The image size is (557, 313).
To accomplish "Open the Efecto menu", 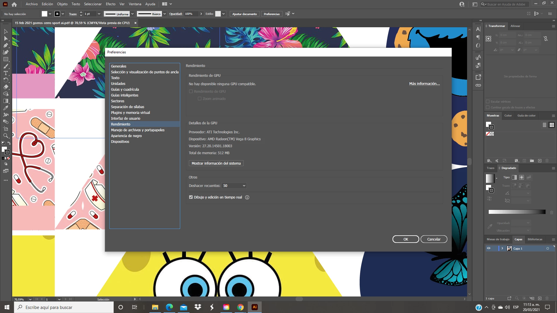I will 110,4.
